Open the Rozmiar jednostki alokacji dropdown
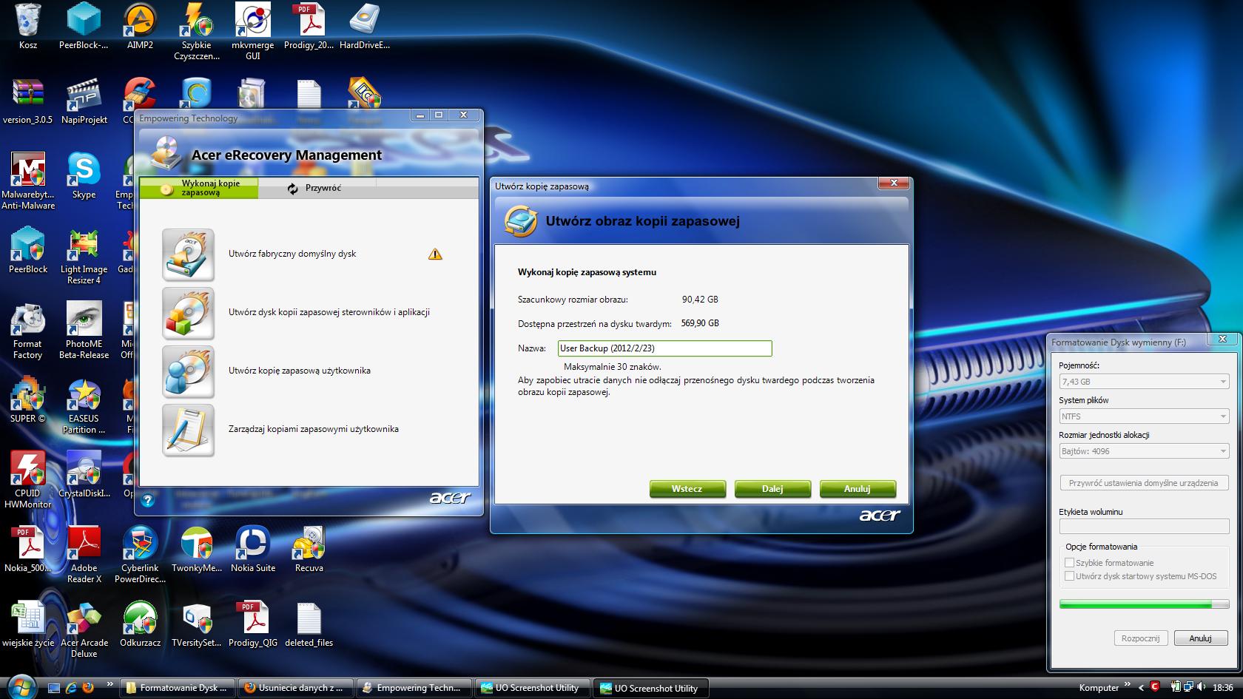This screenshot has width=1243, height=699. (1144, 451)
